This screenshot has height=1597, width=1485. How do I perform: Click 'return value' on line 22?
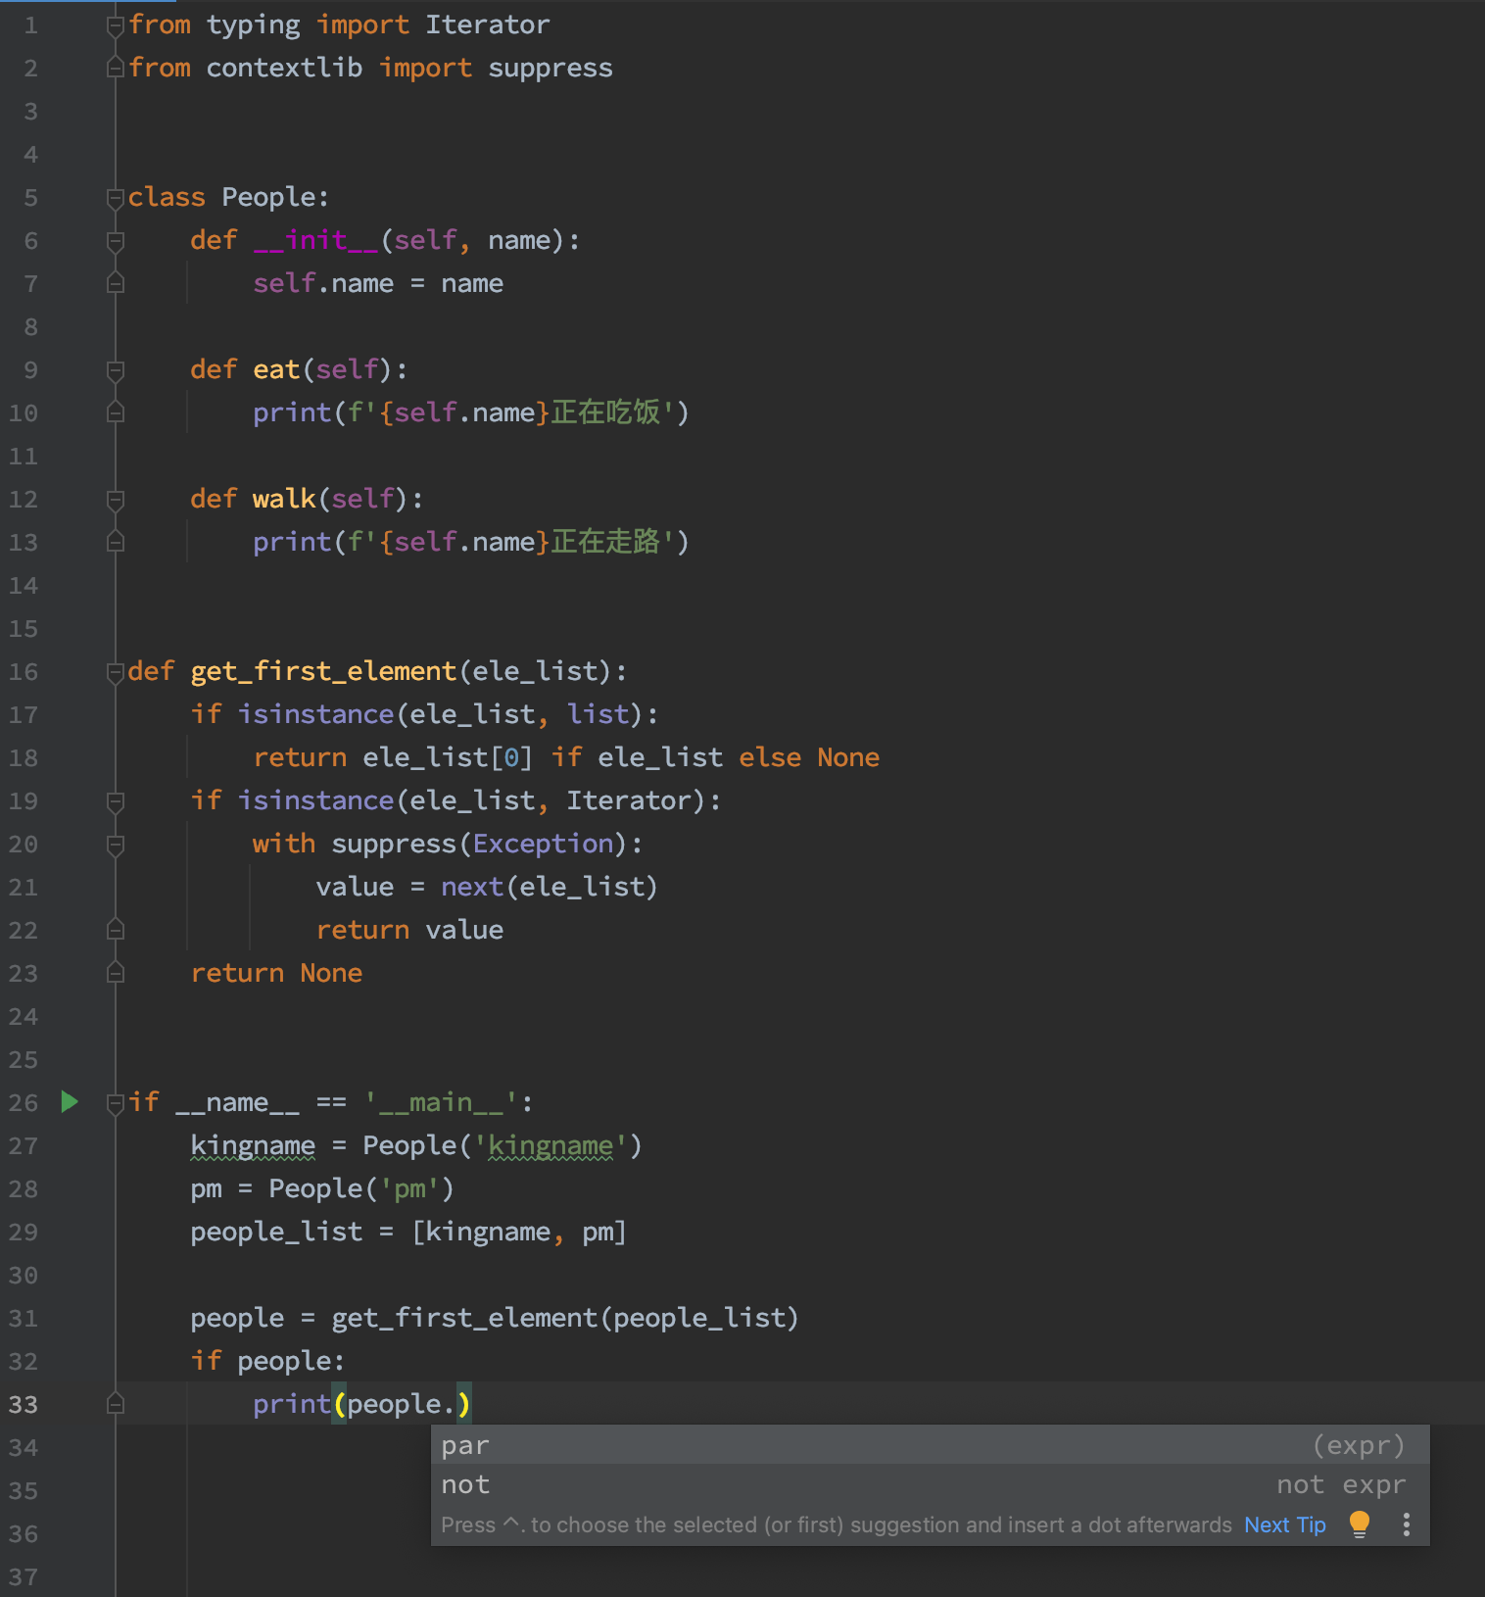coord(409,930)
